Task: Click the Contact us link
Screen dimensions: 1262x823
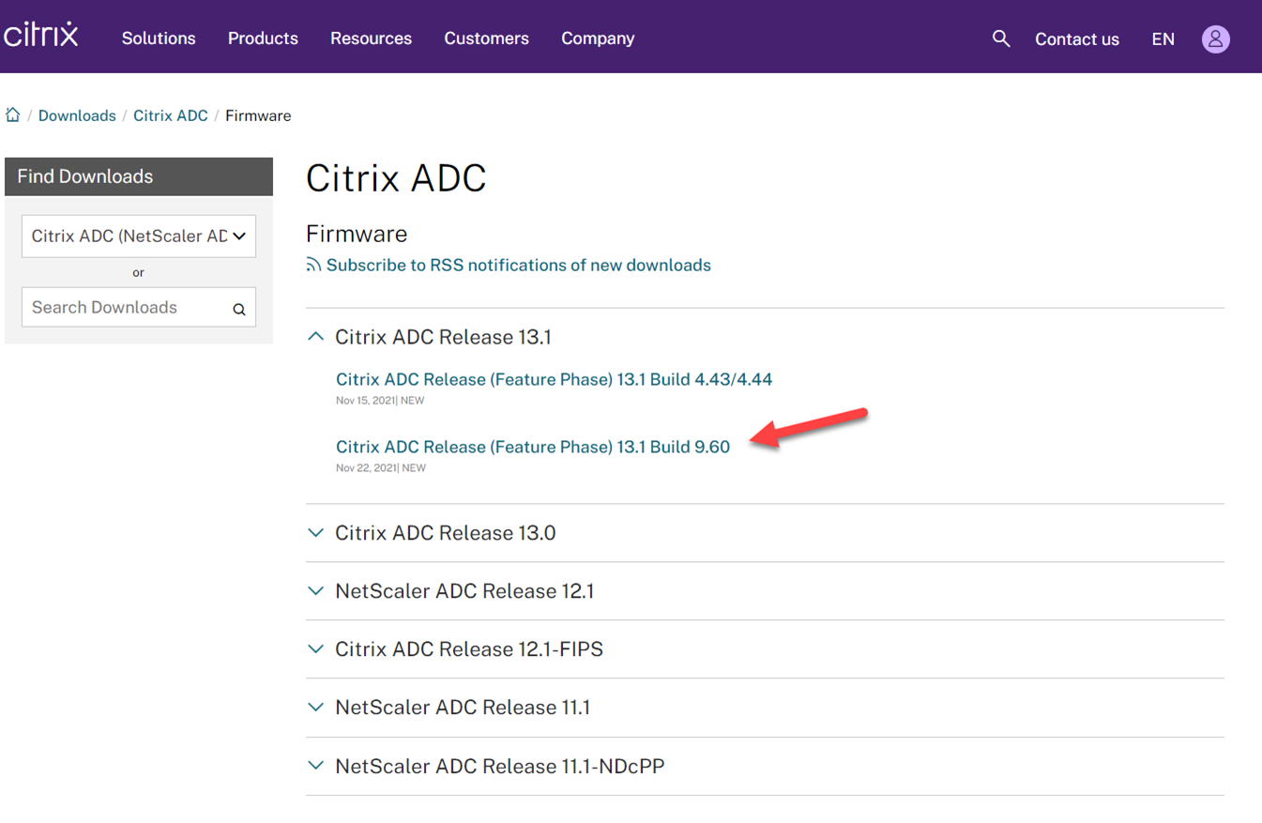Action: (1077, 39)
